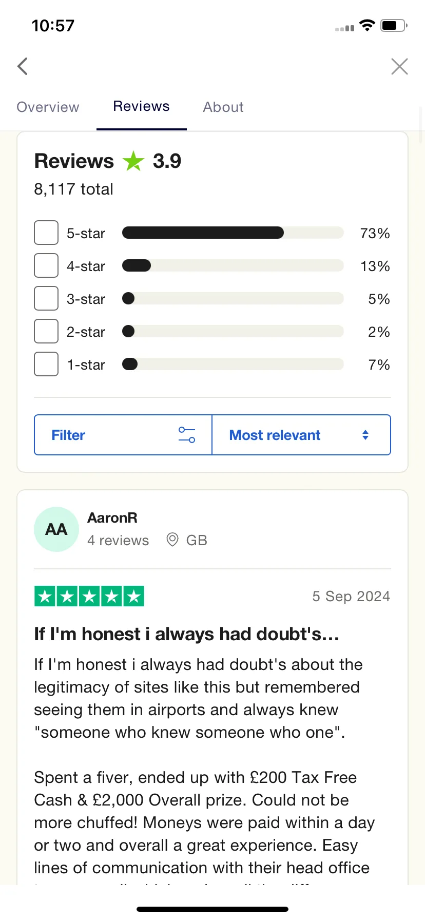Image resolution: width=425 pixels, height=920 pixels.
Task: Tap the back arrow icon
Action: coord(23,66)
